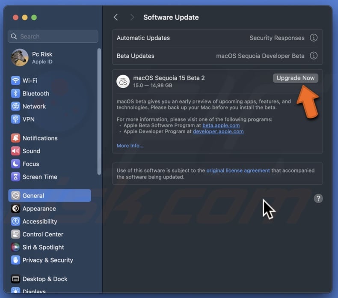This screenshot has height=298, width=338.
Task: Open Wi-Fi settings icon in sidebar
Action: (15, 80)
